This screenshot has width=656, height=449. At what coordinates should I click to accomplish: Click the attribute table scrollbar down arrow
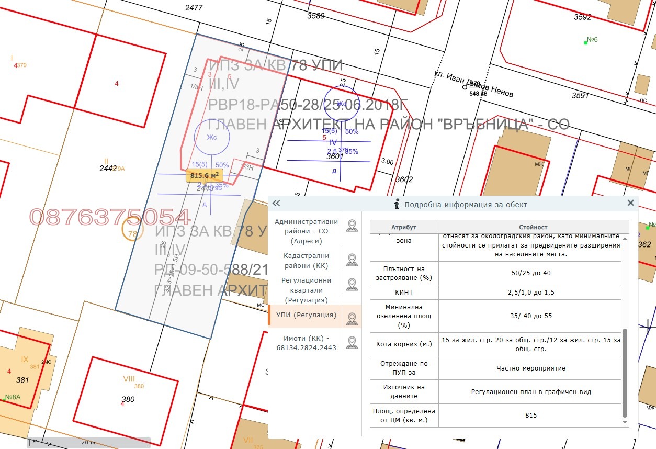[x=625, y=422]
